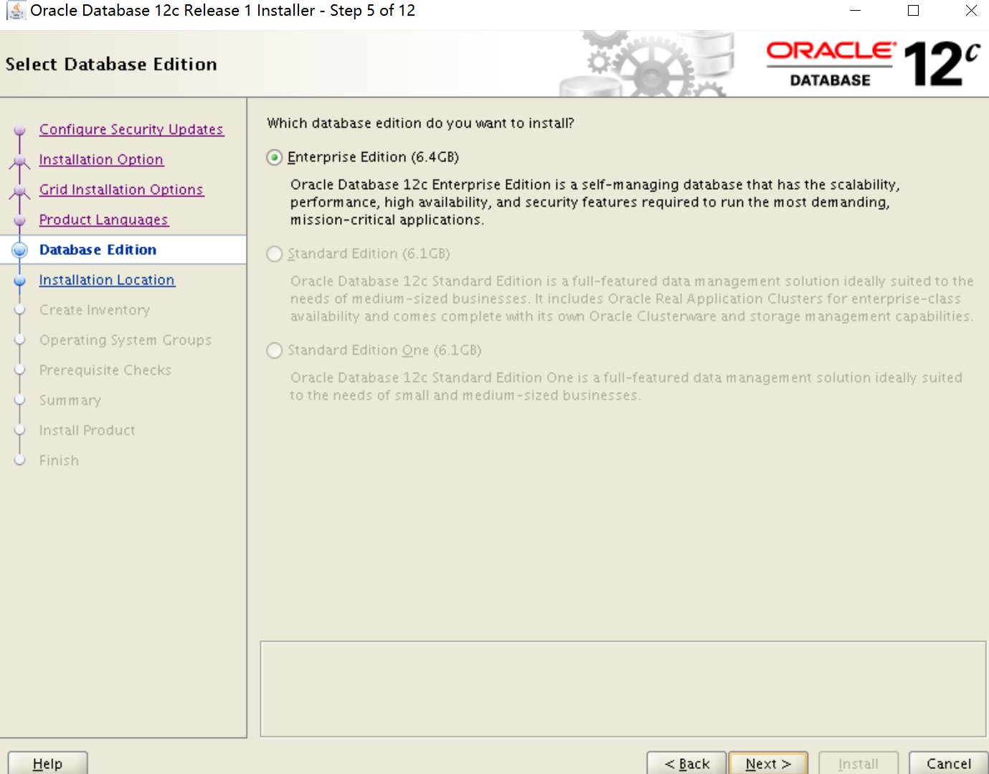
Task: Click the Database Edition step node circle
Action: (x=19, y=249)
